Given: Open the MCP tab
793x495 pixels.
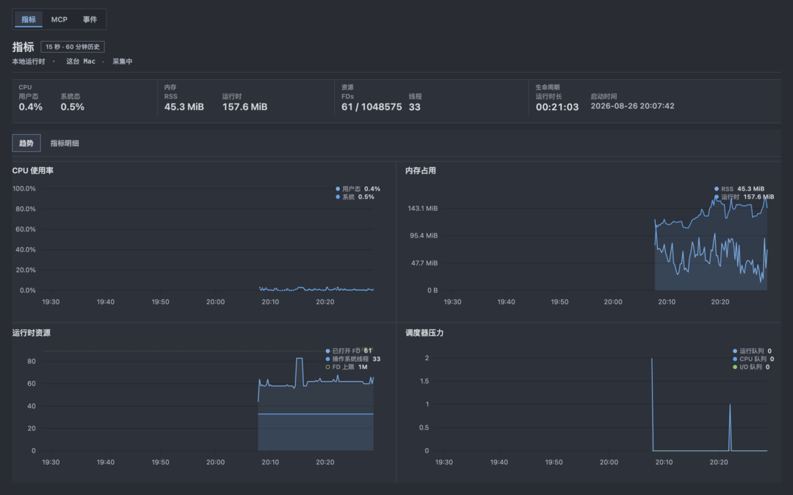Looking at the screenshot, I should 59,19.
